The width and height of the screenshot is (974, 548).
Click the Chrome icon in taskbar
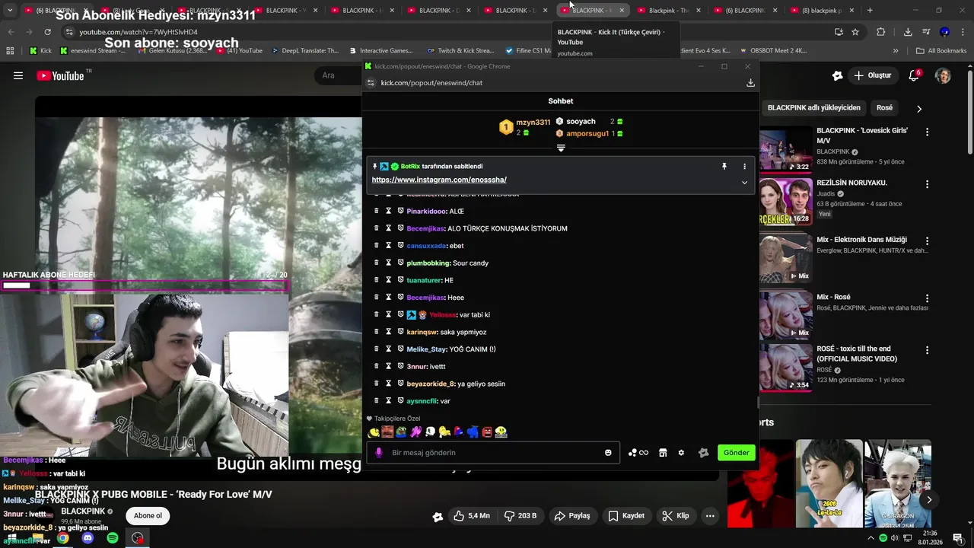coord(63,538)
